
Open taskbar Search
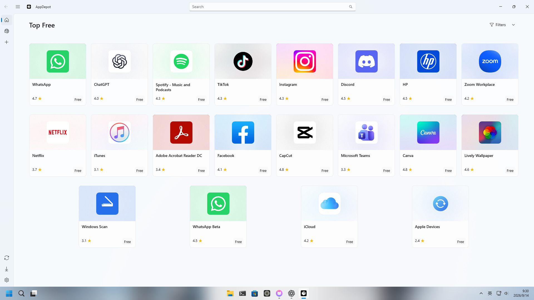pyautogui.click(x=21, y=293)
